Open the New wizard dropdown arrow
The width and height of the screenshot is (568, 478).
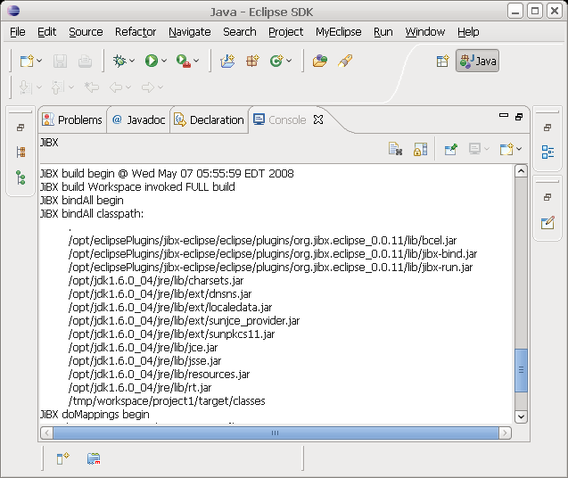point(39,61)
